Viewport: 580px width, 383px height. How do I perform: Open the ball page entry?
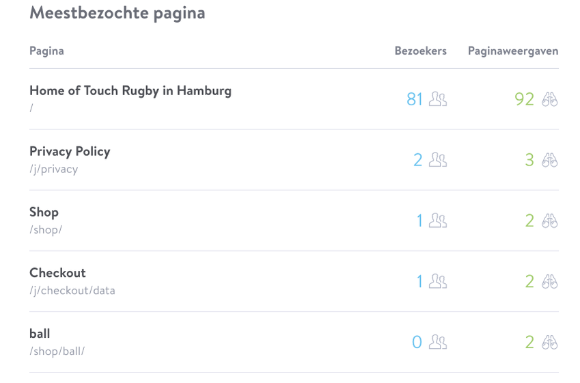pyautogui.click(x=40, y=334)
